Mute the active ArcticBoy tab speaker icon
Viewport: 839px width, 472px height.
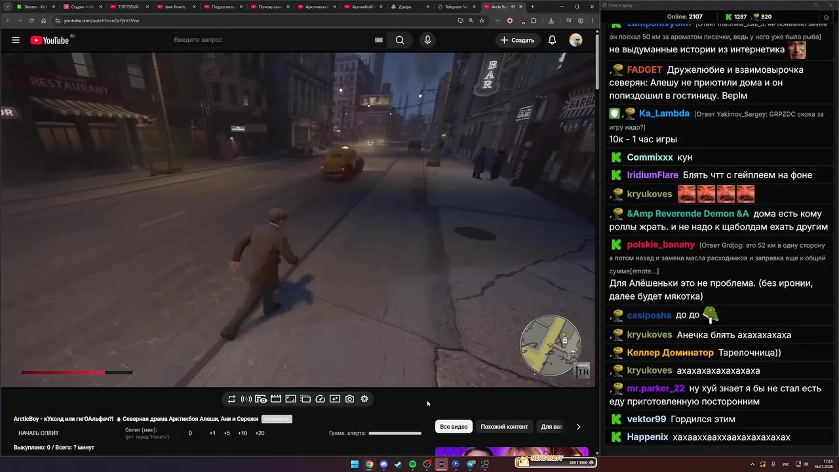(x=513, y=7)
